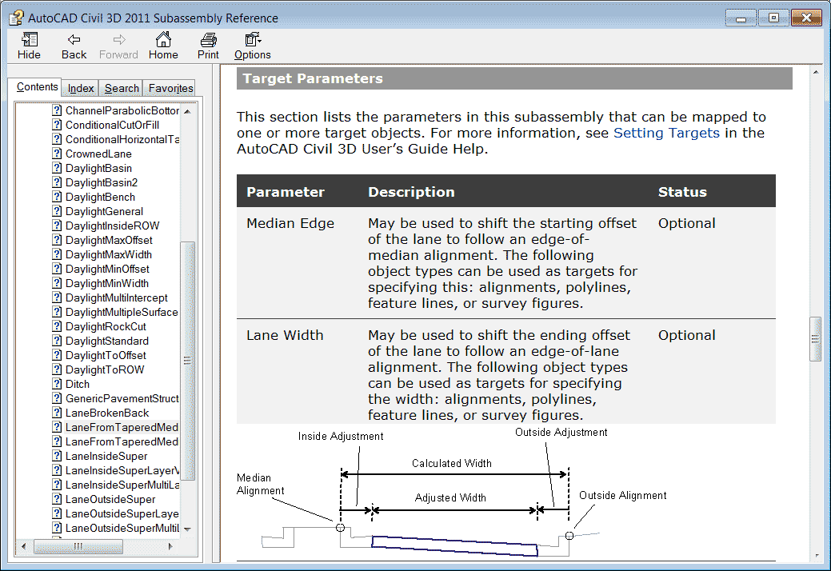Click the help file icon in the title bar
The height and width of the screenshot is (571, 831).
tap(15, 16)
